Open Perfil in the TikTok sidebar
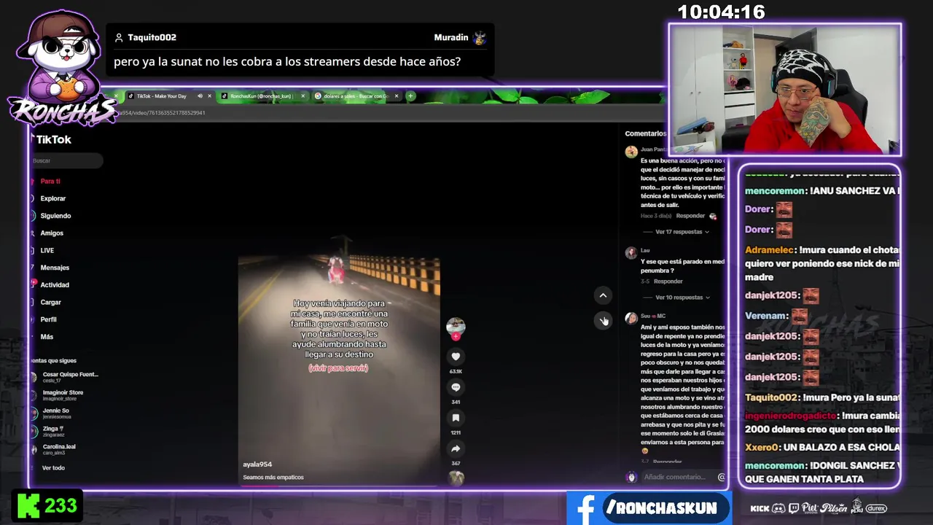Image resolution: width=933 pixels, height=525 pixels. click(49, 319)
